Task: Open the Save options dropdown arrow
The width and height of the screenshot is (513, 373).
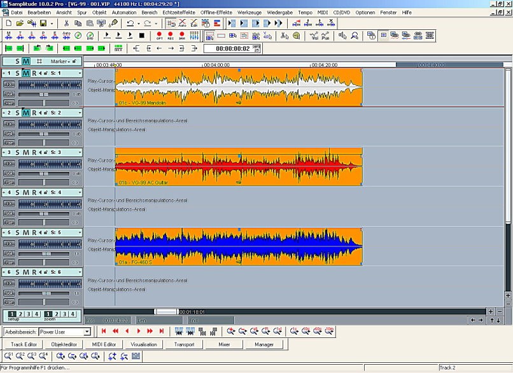Action: pos(52,24)
